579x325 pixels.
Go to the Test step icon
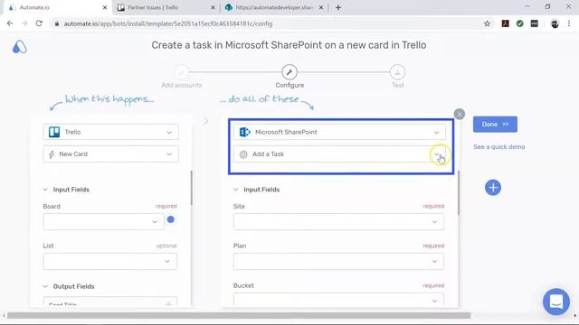tap(397, 72)
